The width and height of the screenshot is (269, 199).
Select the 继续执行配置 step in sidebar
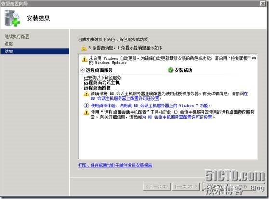pyautogui.click(x=17, y=36)
